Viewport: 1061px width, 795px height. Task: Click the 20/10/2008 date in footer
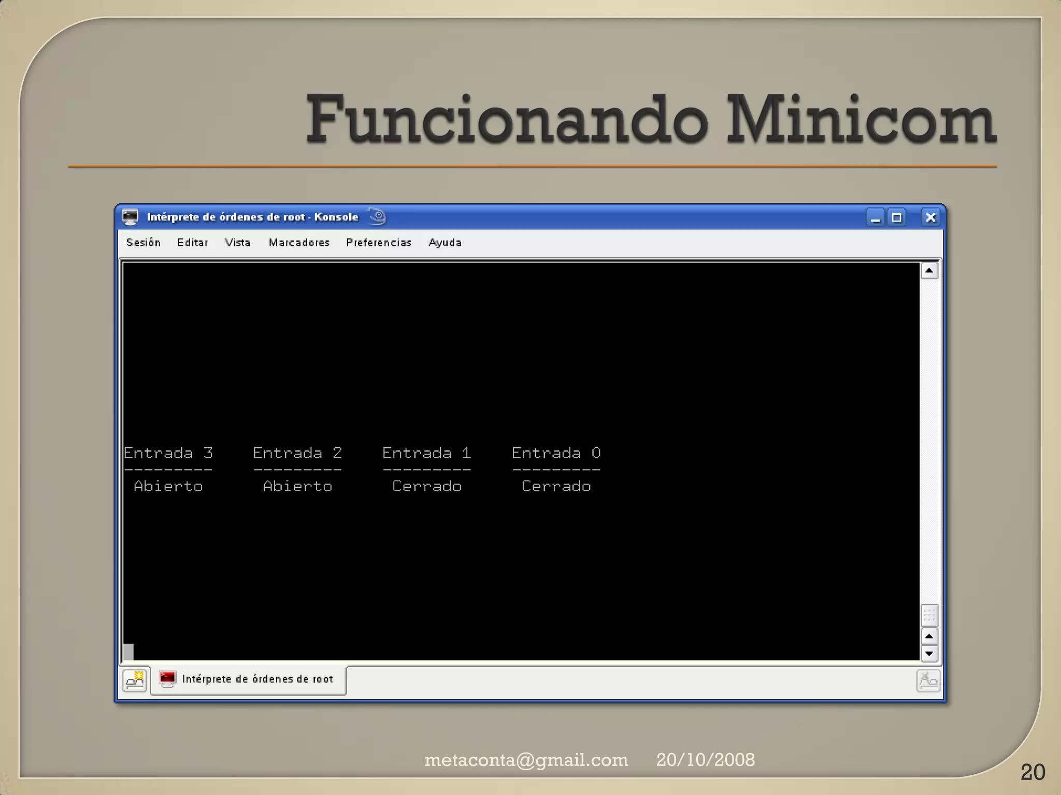click(706, 760)
